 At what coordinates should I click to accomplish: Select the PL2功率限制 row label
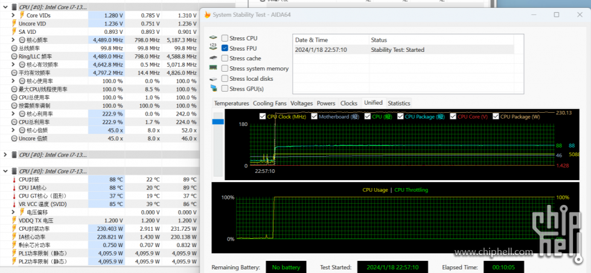pos(43,262)
